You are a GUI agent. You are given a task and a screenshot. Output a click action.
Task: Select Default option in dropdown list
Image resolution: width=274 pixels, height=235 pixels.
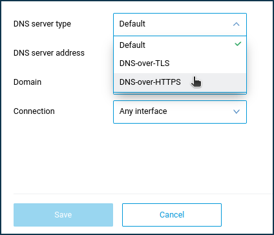click(x=180, y=45)
